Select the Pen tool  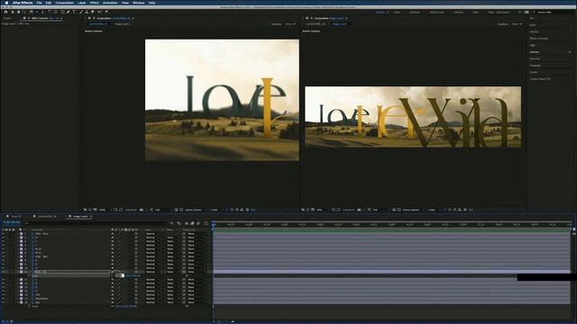[69, 12]
